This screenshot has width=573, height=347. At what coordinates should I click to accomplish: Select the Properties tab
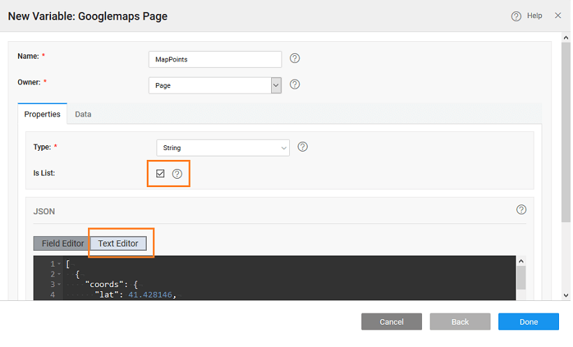pyautogui.click(x=42, y=114)
